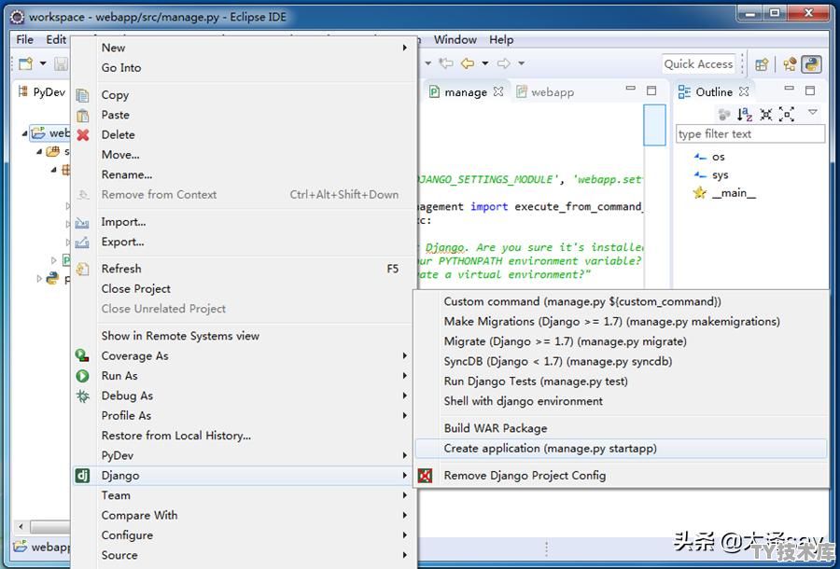Select the __main__ item in Outline
The image size is (840, 569).
click(725, 193)
